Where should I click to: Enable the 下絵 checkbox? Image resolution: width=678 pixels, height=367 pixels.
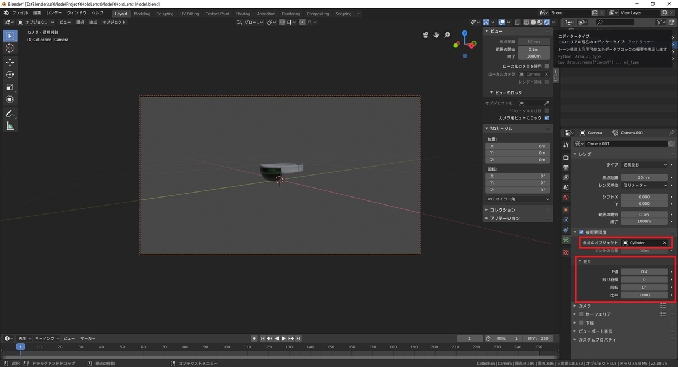tap(581, 322)
